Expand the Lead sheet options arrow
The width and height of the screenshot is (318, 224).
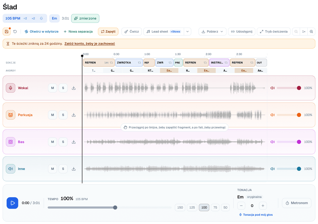187,32
